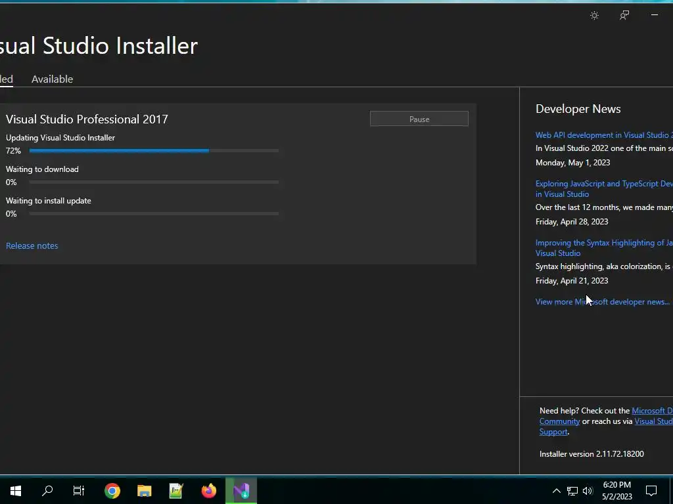Screen dimensions: 673x504
Task: Select Visual Studio Installer taskbar icon
Action: [241, 491]
